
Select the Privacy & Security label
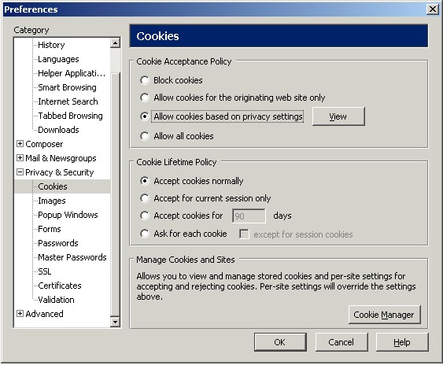(59, 172)
